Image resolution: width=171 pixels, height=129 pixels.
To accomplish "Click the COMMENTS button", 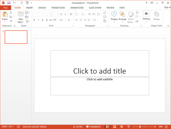I will point(93,127).
